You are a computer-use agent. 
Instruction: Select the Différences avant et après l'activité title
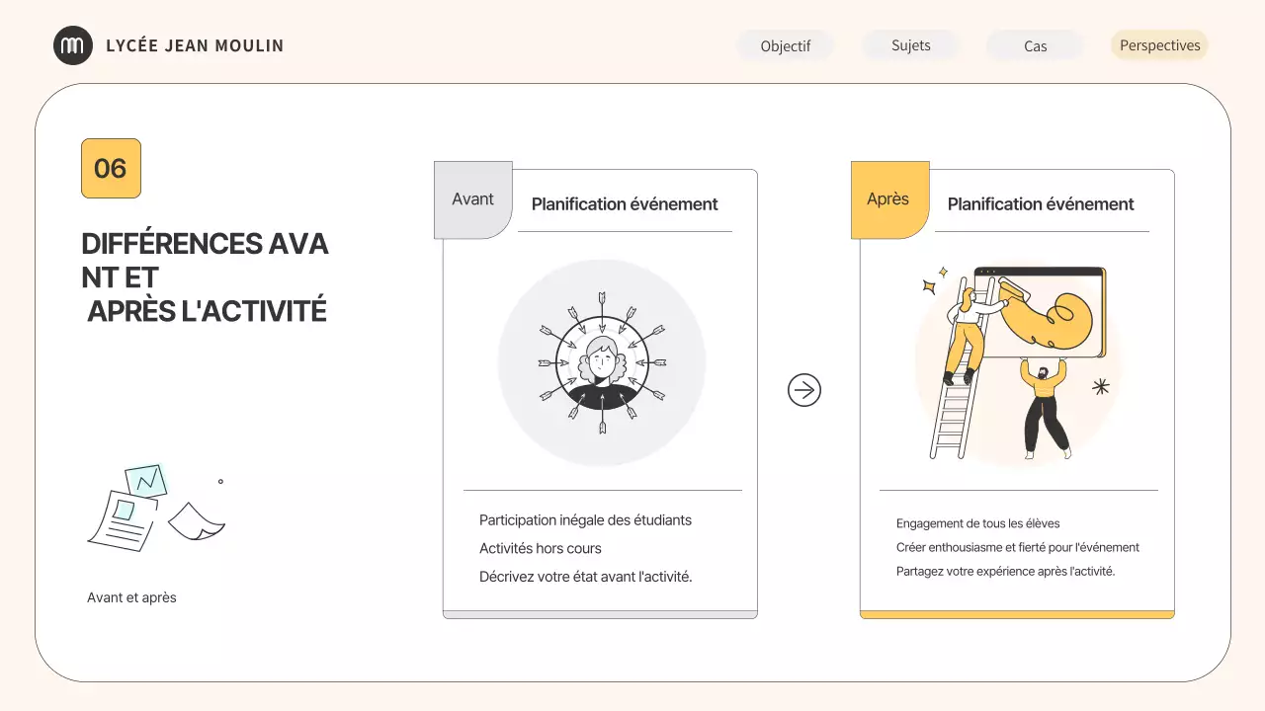click(x=205, y=277)
